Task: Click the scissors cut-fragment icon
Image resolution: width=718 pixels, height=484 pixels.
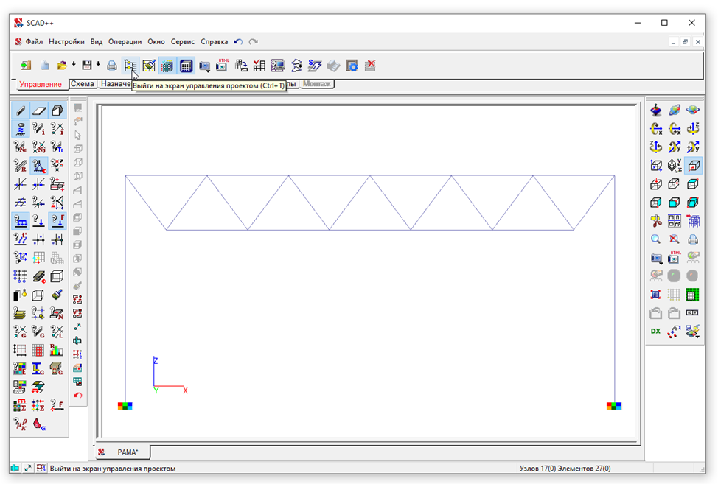Action: tap(656, 221)
